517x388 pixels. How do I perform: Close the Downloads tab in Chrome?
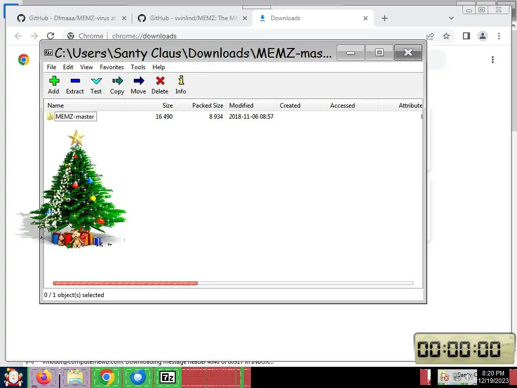coord(366,18)
